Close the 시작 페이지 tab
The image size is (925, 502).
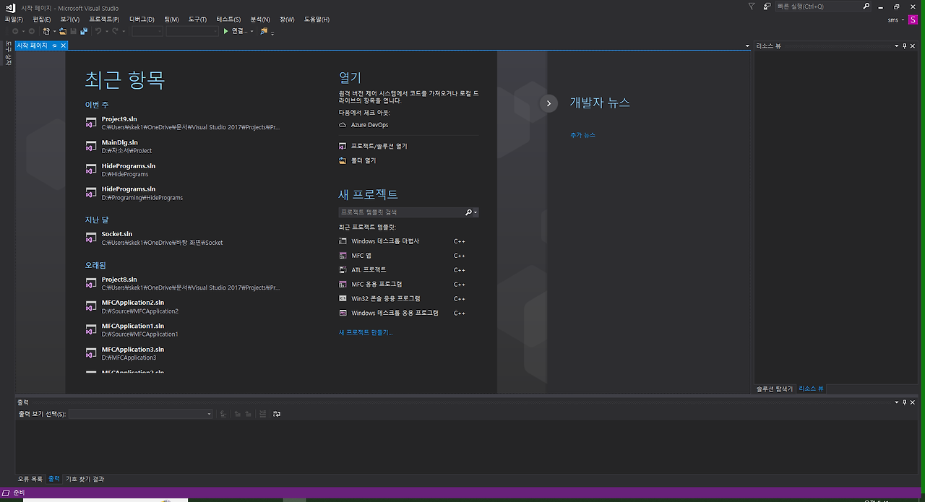click(x=63, y=46)
